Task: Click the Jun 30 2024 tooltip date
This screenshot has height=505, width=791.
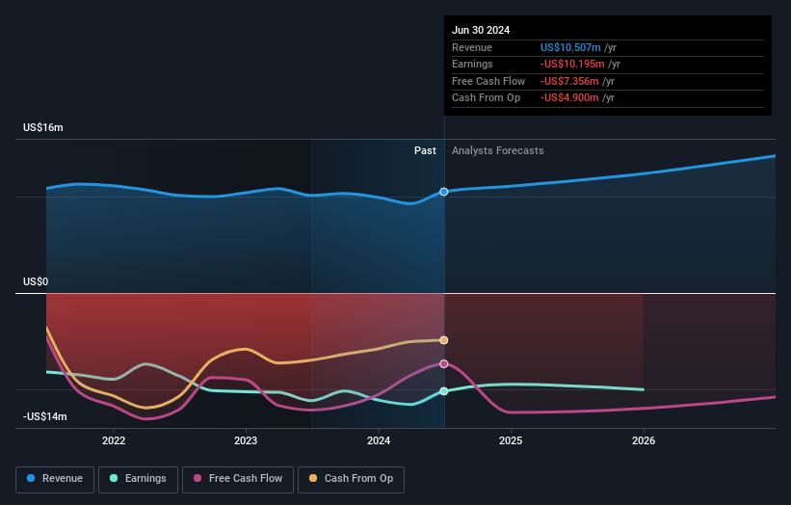Action: tap(481, 30)
